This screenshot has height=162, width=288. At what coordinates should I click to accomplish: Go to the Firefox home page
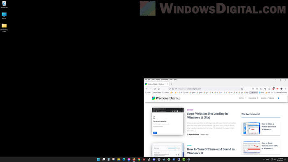pyautogui.click(x=159, y=89)
